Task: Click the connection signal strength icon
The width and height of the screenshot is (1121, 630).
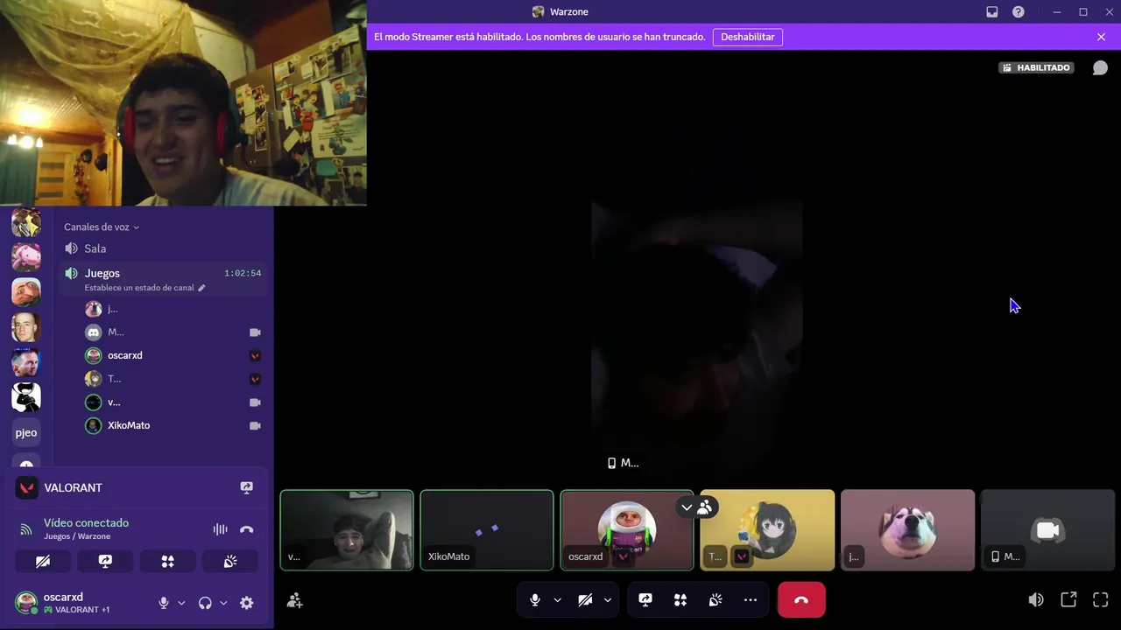Action: point(26,529)
